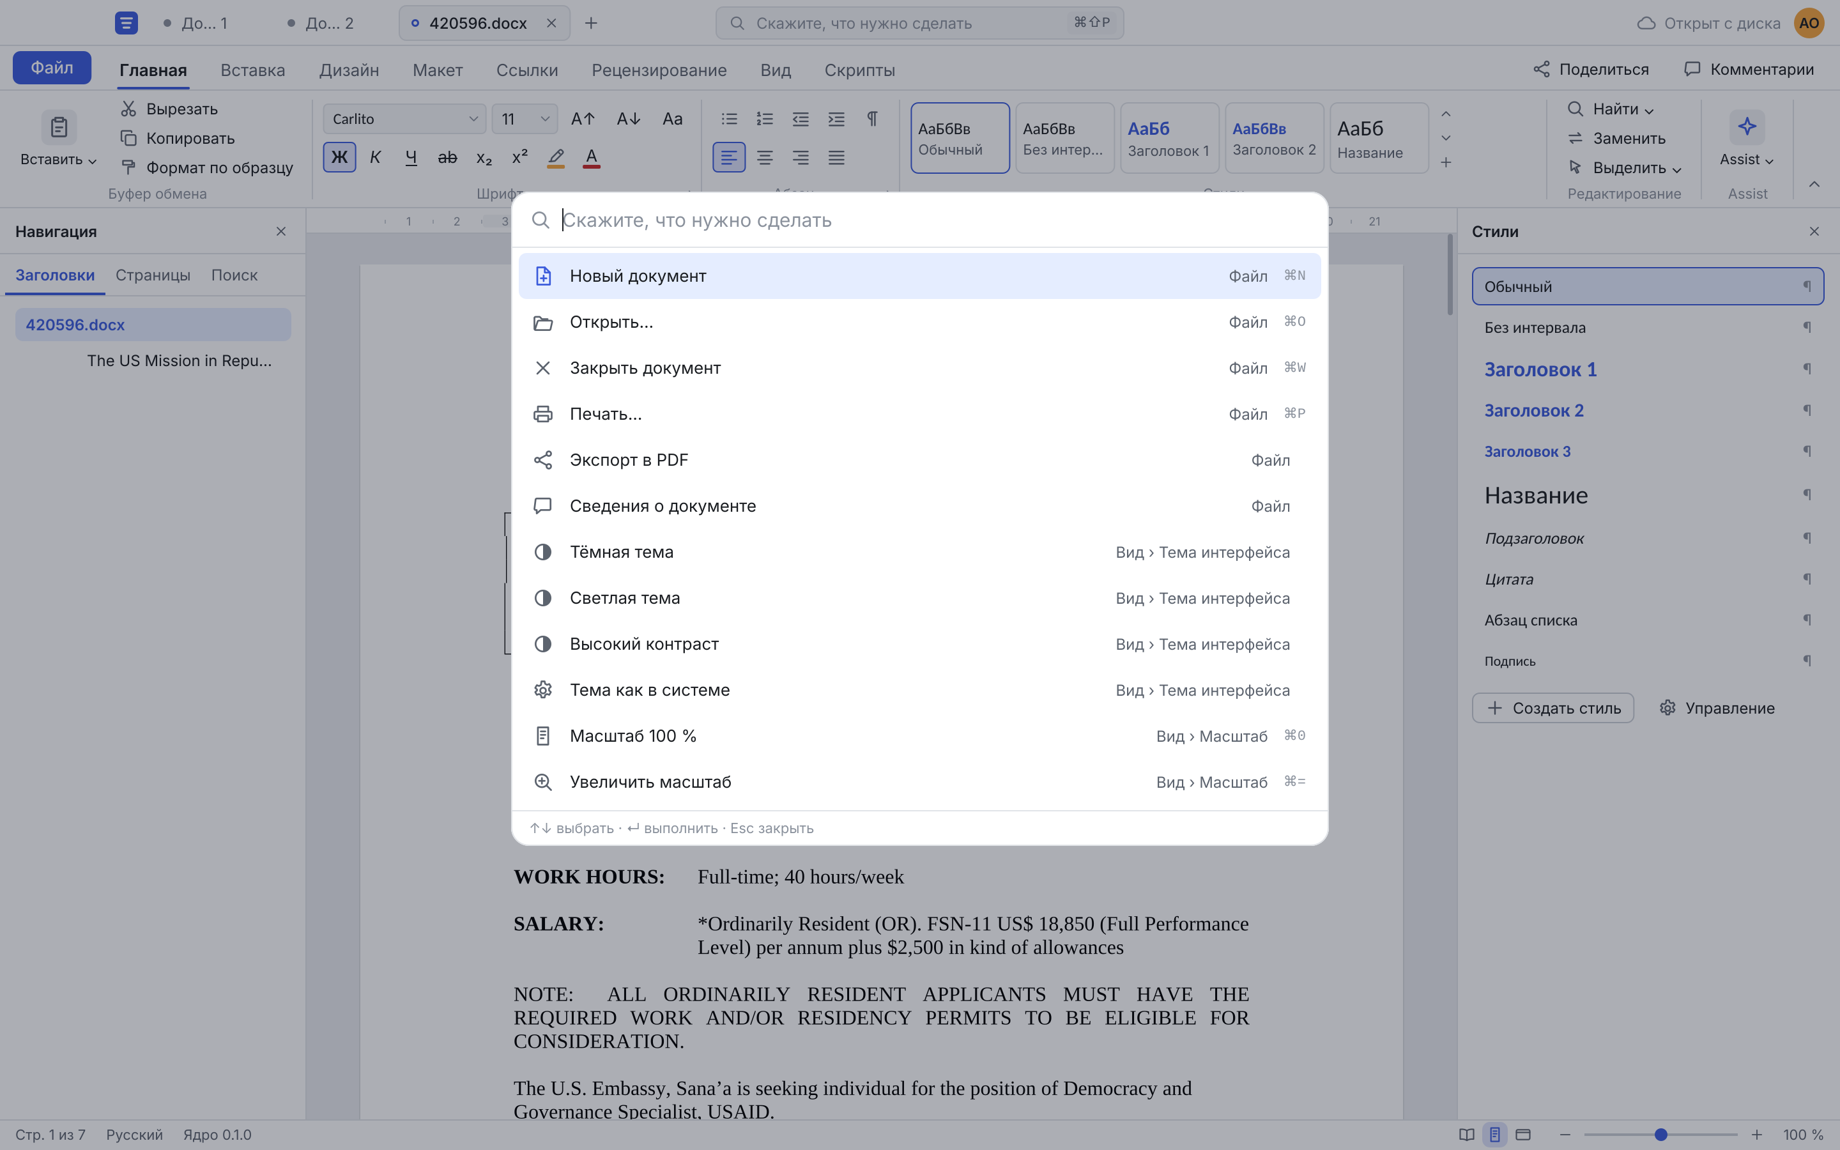Align text to the right
Screen dimensions: 1840x1150
pyautogui.click(x=801, y=157)
